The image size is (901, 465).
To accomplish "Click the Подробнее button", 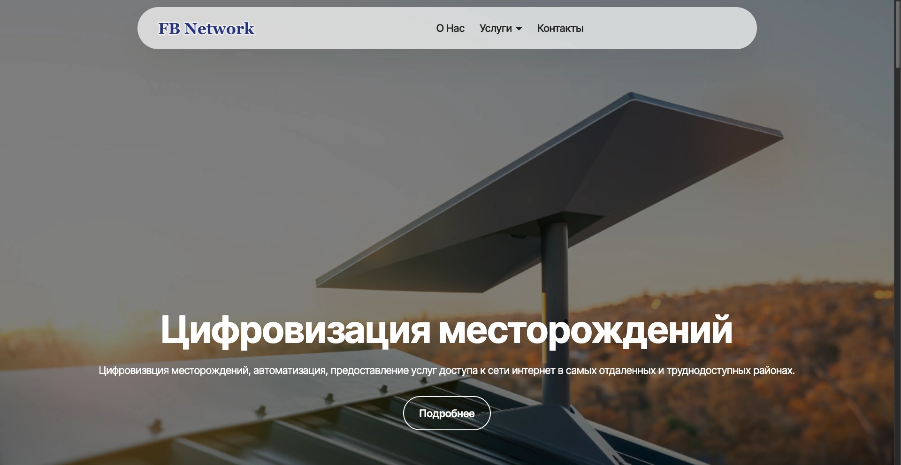I will point(447,413).
